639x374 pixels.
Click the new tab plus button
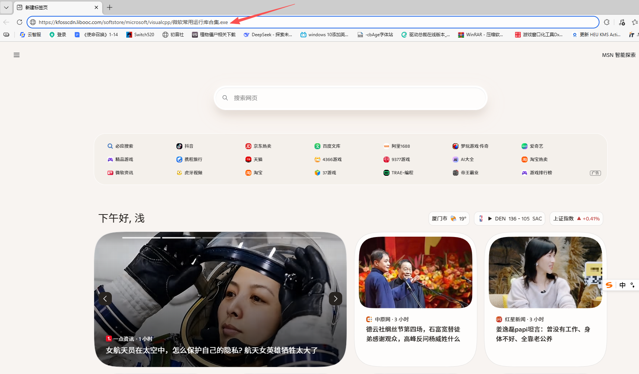[x=110, y=7]
